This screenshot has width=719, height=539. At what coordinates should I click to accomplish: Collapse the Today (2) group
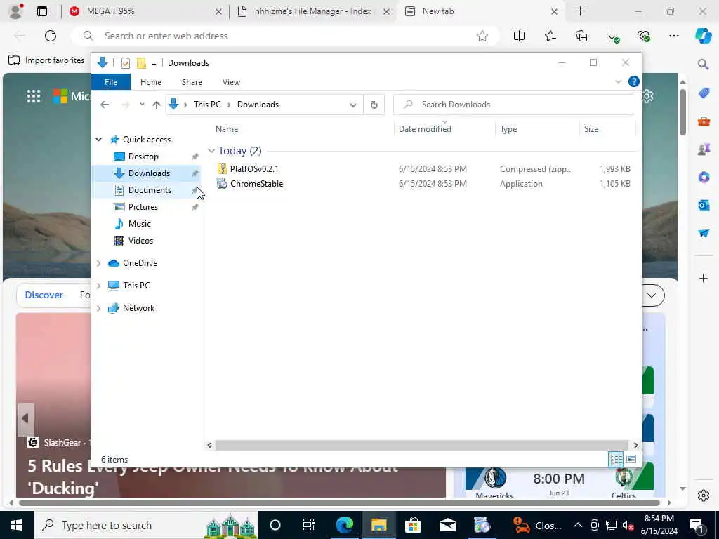click(x=211, y=151)
